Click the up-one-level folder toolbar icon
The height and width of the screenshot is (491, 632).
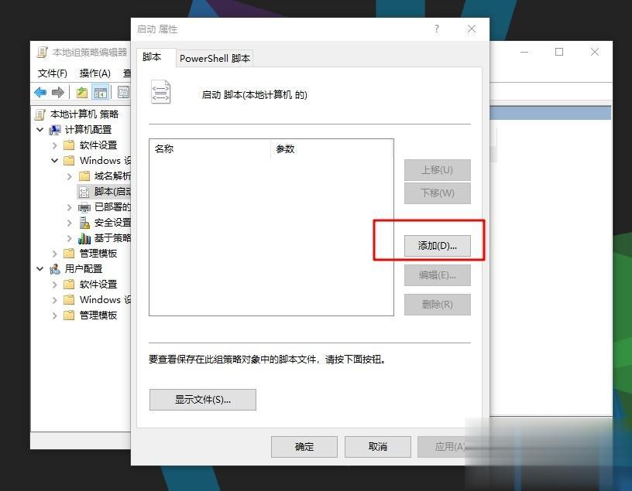[x=82, y=92]
